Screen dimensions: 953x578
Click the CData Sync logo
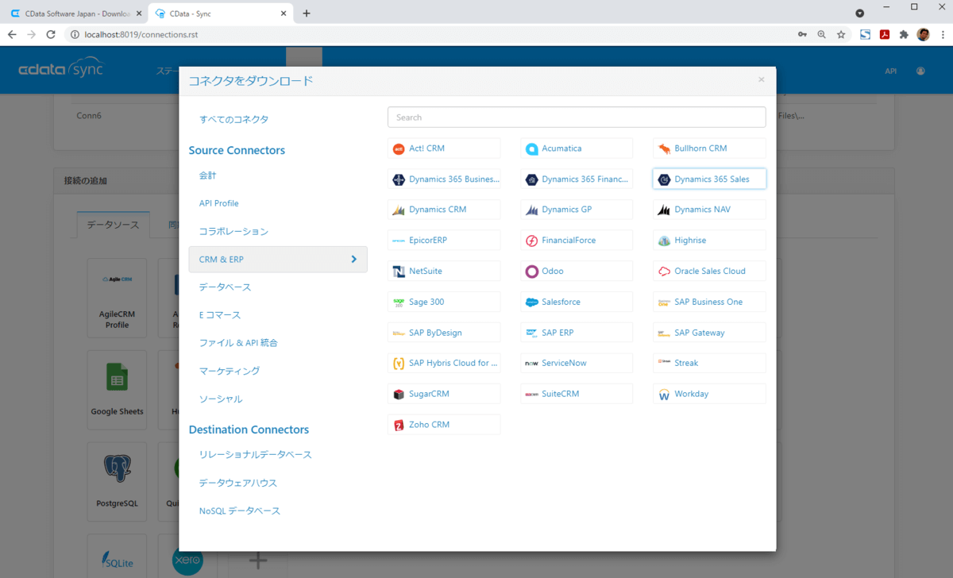pyautogui.click(x=61, y=70)
